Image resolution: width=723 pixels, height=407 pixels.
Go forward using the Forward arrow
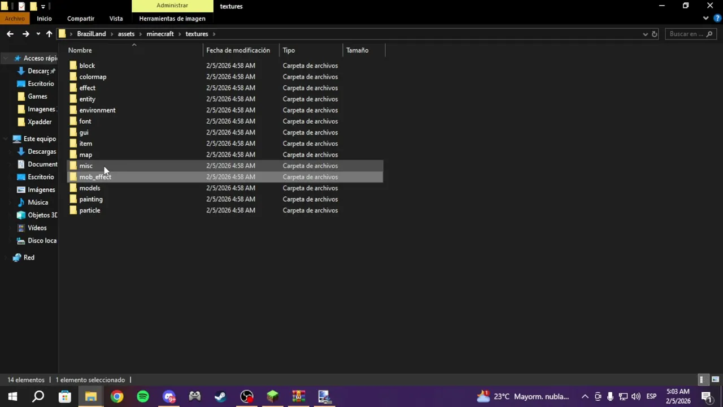25,34
